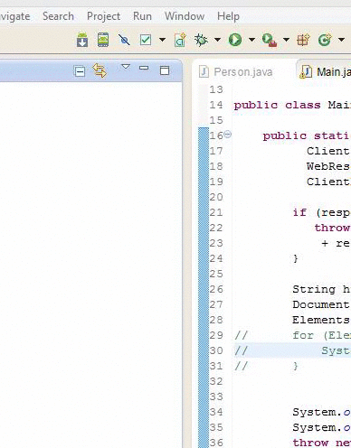Toggle the checkmark lint toolbar icon
The width and height of the screenshot is (351, 448).
[146, 40]
